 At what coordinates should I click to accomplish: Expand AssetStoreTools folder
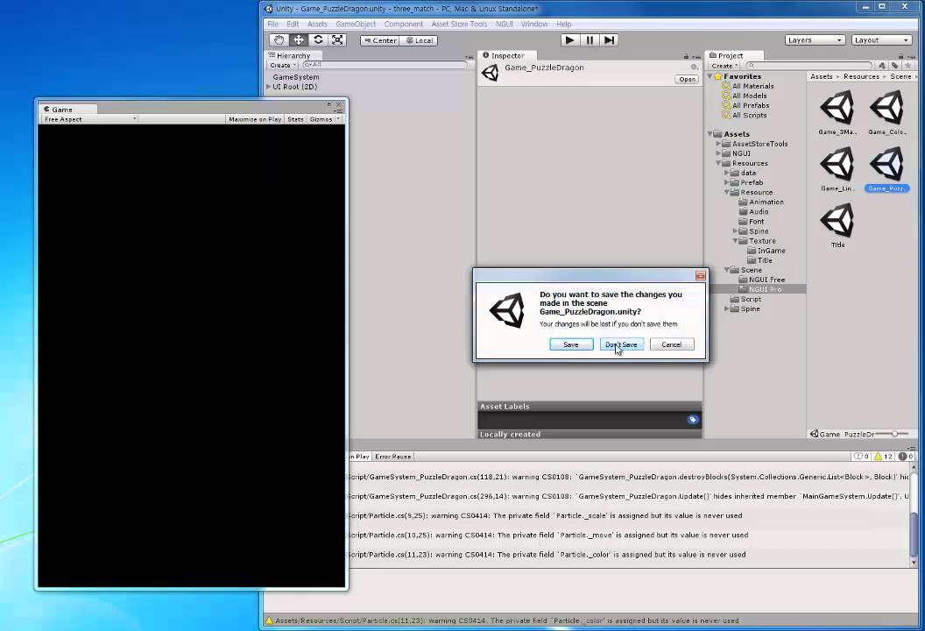click(x=718, y=144)
